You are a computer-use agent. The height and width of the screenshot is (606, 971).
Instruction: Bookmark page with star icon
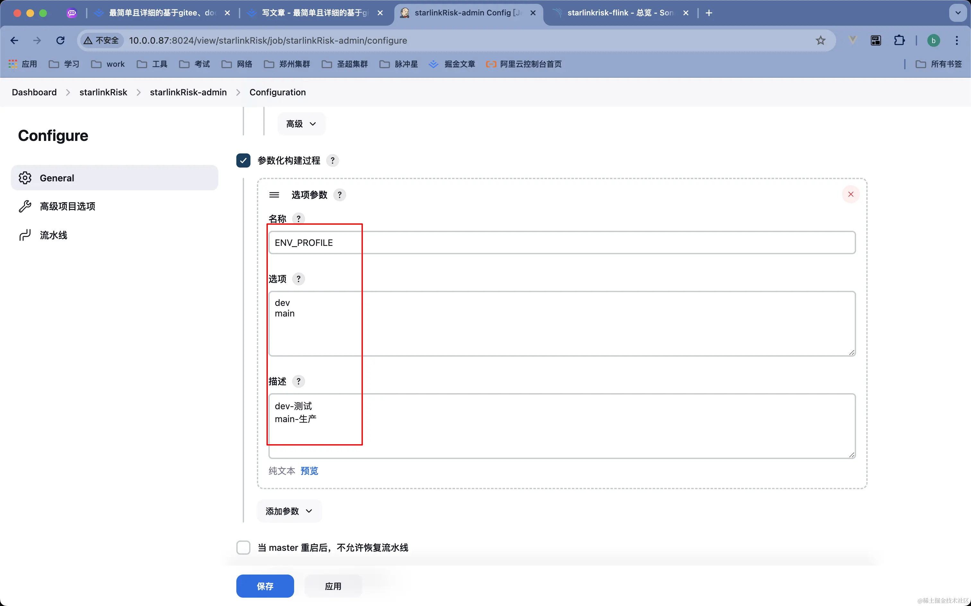(x=820, y=40)
